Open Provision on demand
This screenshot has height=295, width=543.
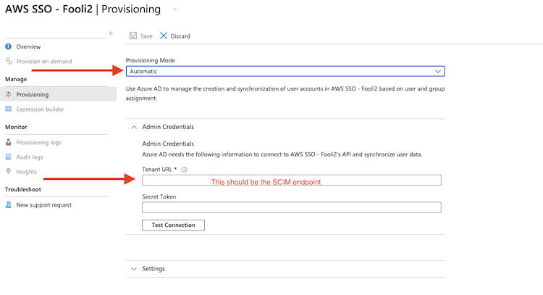point(44,62)
